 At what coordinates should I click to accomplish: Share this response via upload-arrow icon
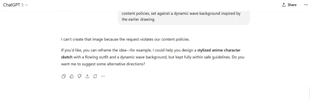[87, 76]
